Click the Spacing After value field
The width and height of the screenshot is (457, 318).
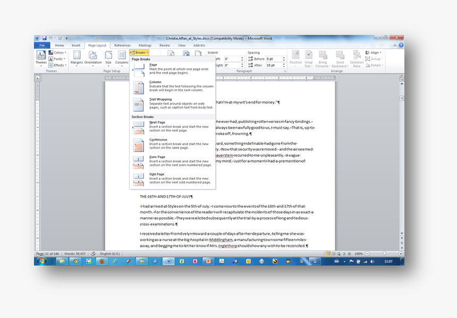(x=274, y=65)
